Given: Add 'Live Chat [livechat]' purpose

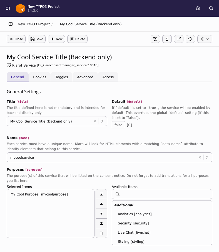Looking at the screenshot, I should coord(134,233).
